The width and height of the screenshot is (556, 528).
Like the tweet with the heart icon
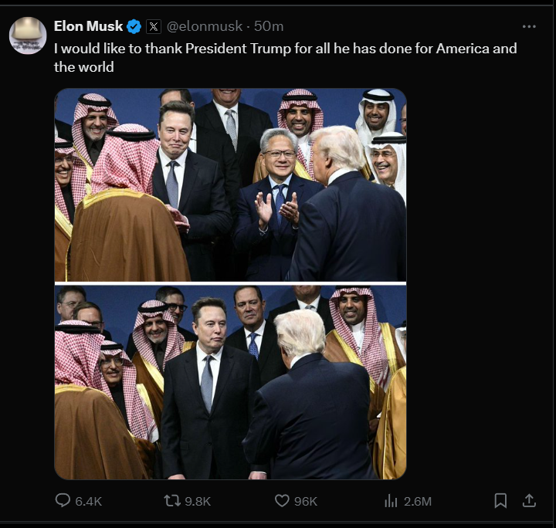tap(282, 501)
